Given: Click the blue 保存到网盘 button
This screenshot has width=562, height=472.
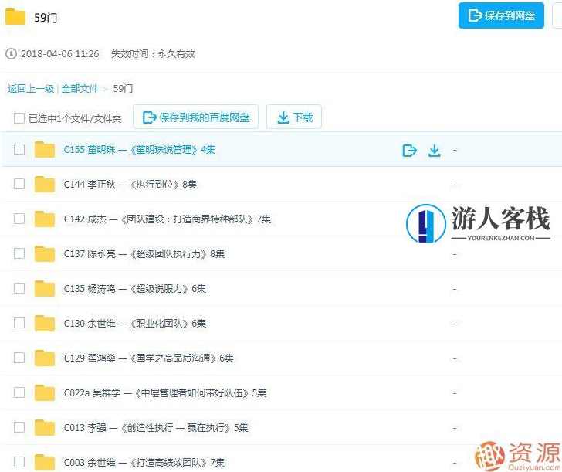Looking at the screenshot, I should click(x=501, y=15).
